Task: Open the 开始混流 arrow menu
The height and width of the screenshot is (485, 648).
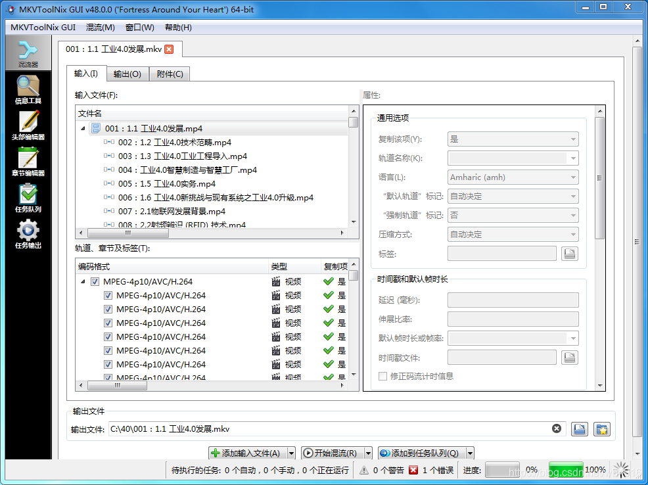Action: coord(368,453)
